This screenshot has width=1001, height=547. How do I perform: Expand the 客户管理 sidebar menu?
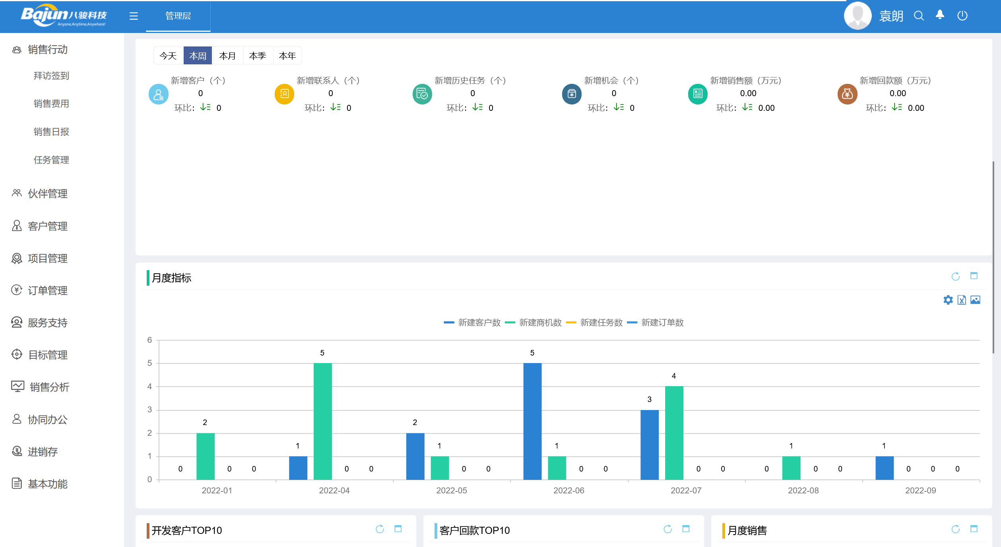pyautogui.click(x=47, y=226)
